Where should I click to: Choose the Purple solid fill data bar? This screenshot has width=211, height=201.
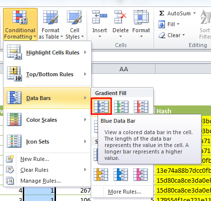(x=141, y=174)
